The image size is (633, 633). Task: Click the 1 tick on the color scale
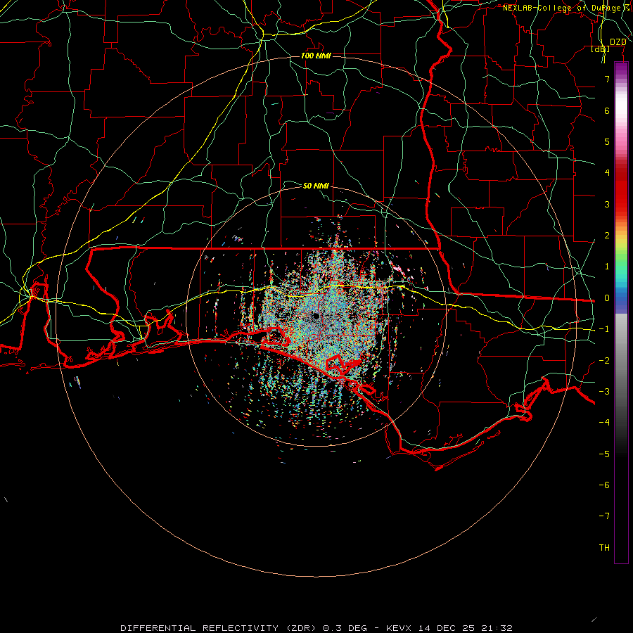tap(607, 267)
